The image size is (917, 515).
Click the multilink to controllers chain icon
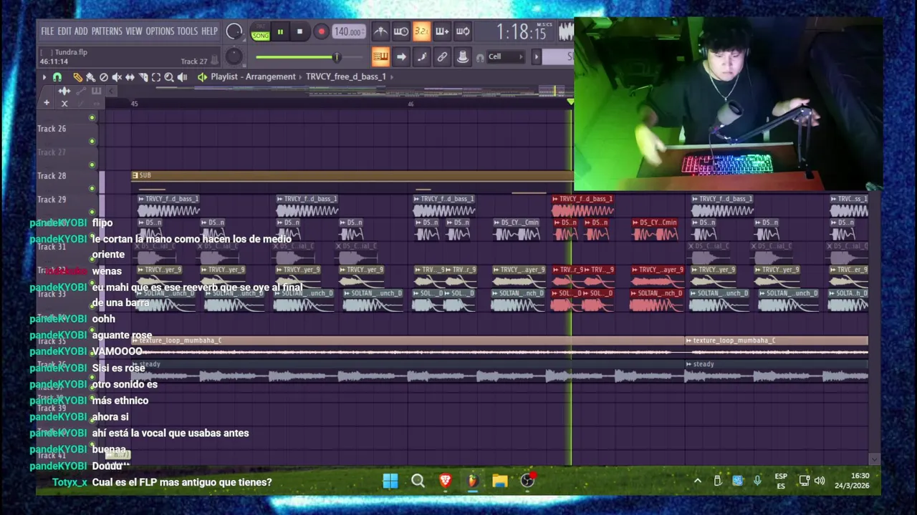443,57
